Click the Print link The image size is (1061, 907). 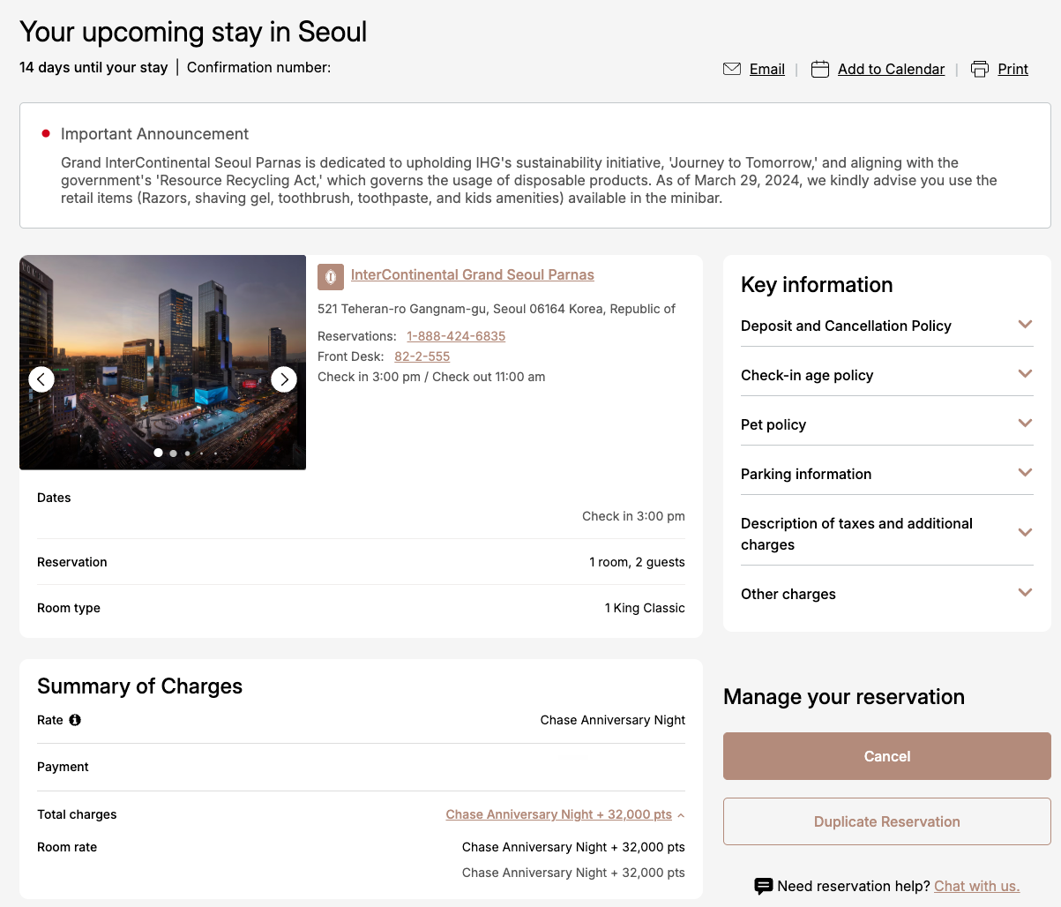coord(1012,69)
